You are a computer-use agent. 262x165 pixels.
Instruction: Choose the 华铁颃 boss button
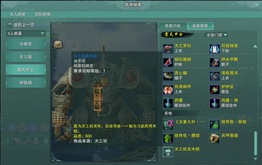pyautogui.click(x=26, y=83)
